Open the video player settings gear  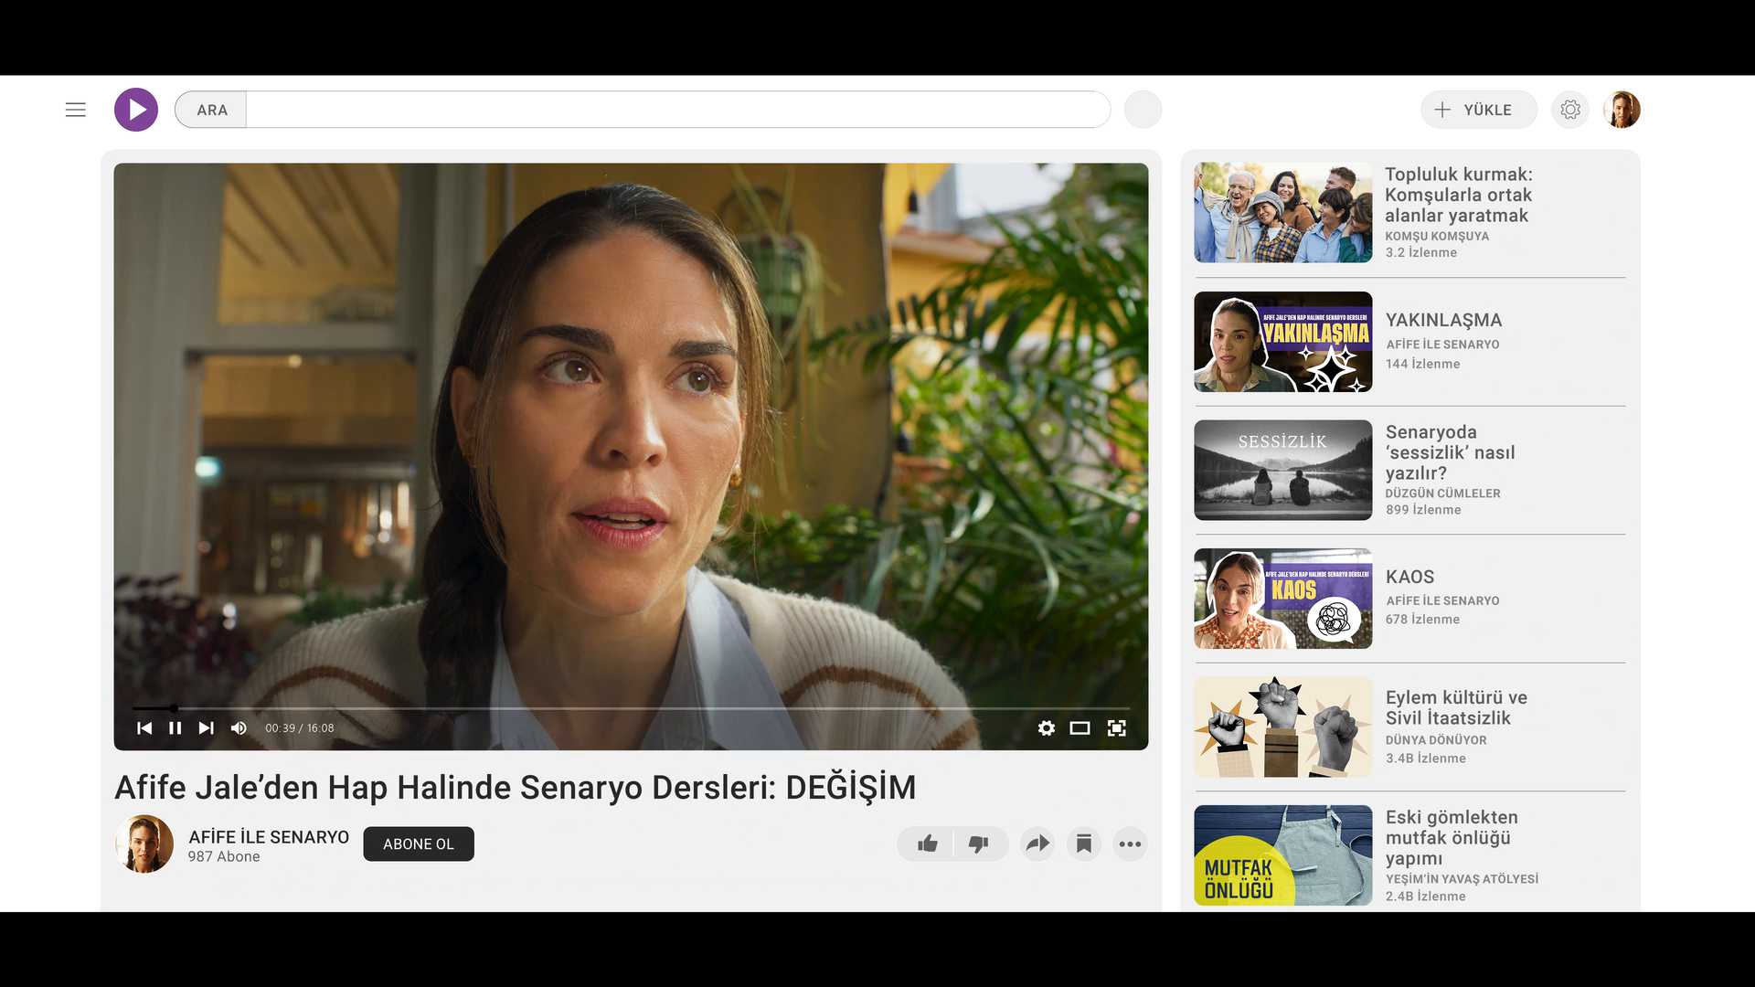click(1047, 728)
